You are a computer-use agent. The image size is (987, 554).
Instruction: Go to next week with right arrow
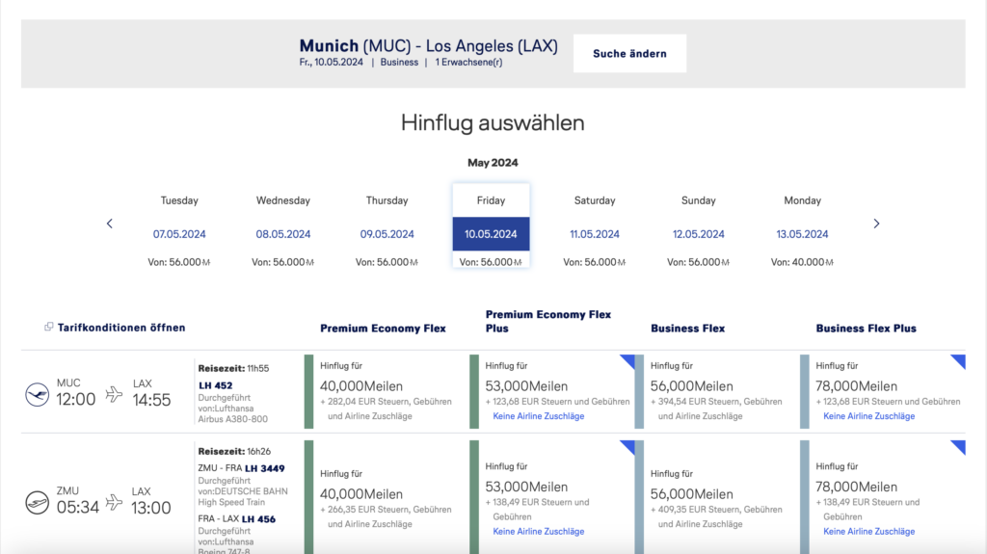[876, 224]
